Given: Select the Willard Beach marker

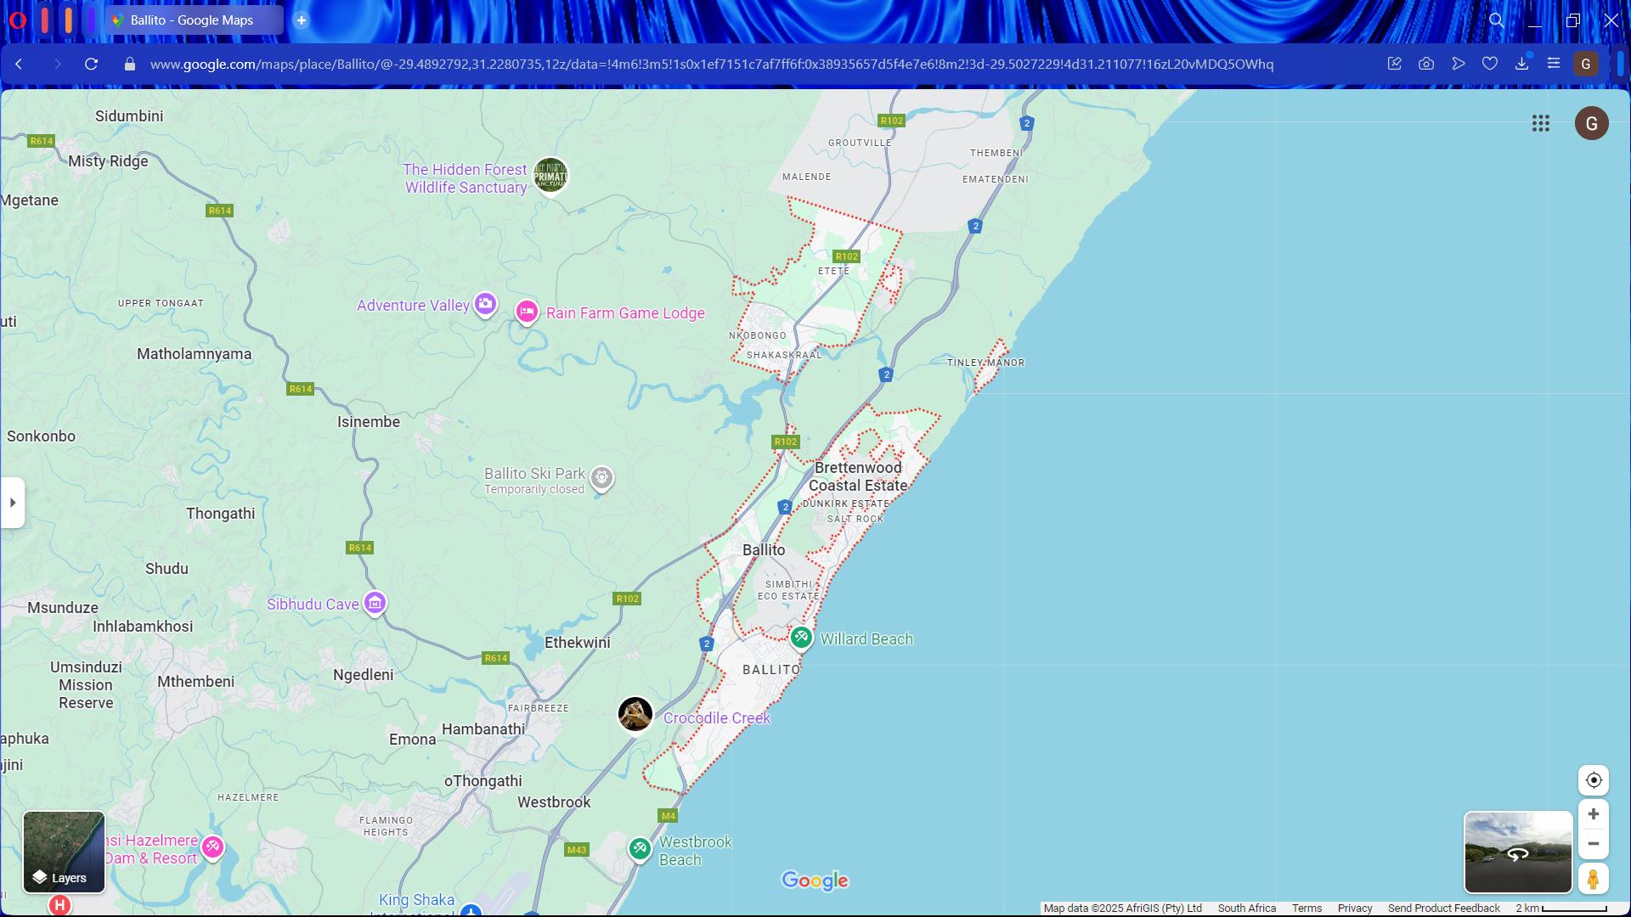Looking at the screenshot, I should [x=801, y=638].
